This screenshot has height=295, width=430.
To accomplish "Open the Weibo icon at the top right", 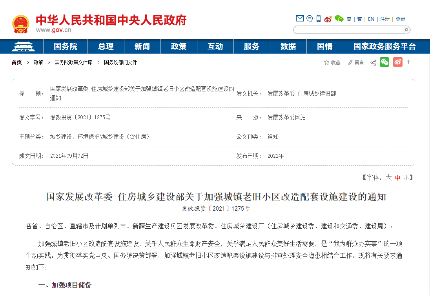I will [x=328, y=19].
